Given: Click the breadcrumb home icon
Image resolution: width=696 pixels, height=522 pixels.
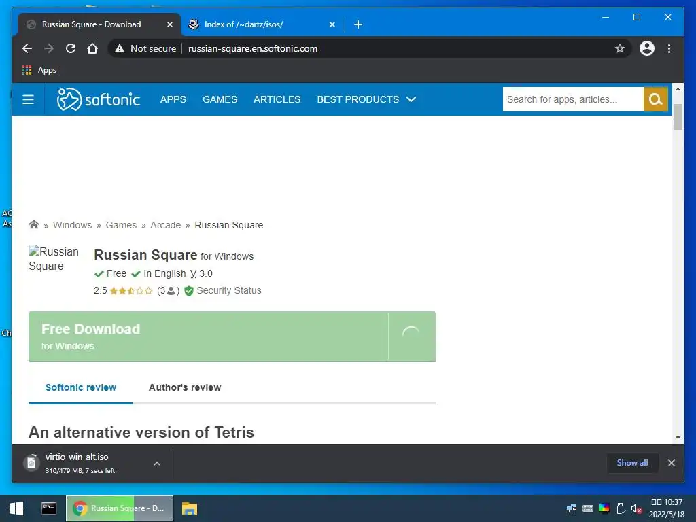Looking at the screenshot, I should click(x=34, y=224).
